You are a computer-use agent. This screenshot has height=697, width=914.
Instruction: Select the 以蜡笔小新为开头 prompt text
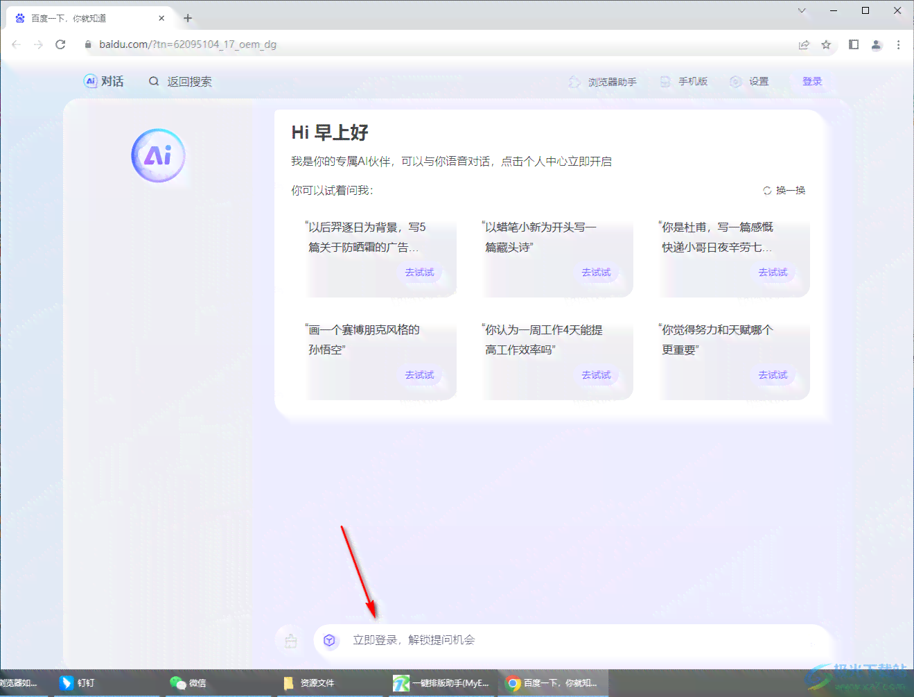point(539,237)
